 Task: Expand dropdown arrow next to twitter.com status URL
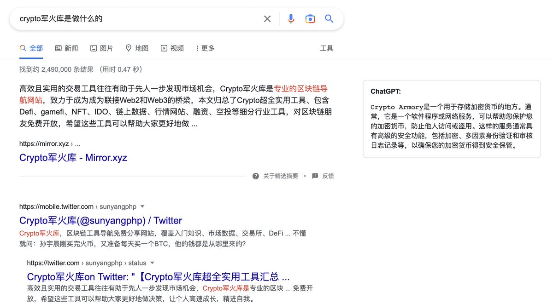click(x=152, y=264)
